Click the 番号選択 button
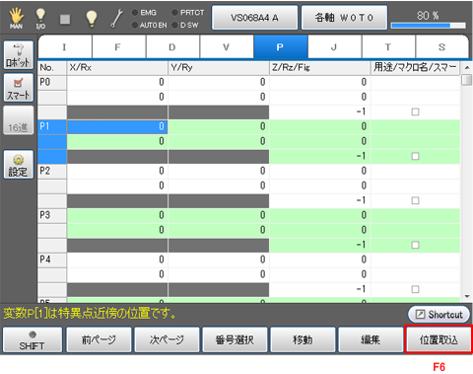Viewport: 473px width, 374px height. pyautogui.click(x=235, y=339)
